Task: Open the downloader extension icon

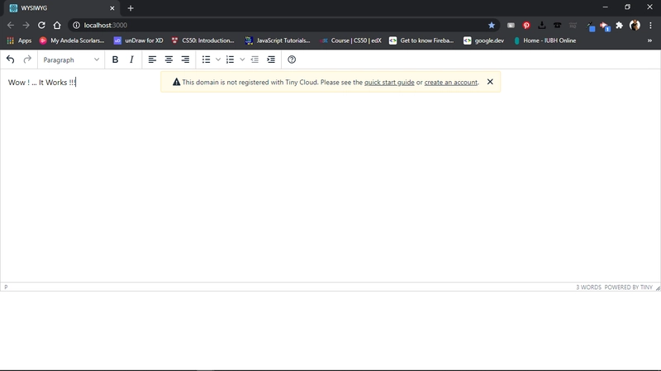Action: coord(542,26)
